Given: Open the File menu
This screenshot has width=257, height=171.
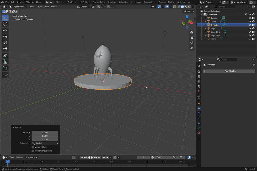Looking at the screenshot, I should click(7, 2).
